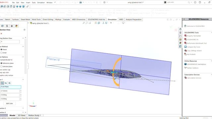Collapse the Subscription Services section
Image resolution: width=212 pixels, height=119 pixels.
211,75
